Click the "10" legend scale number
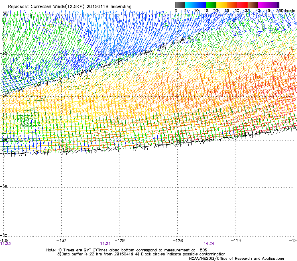 coord(196,11)
